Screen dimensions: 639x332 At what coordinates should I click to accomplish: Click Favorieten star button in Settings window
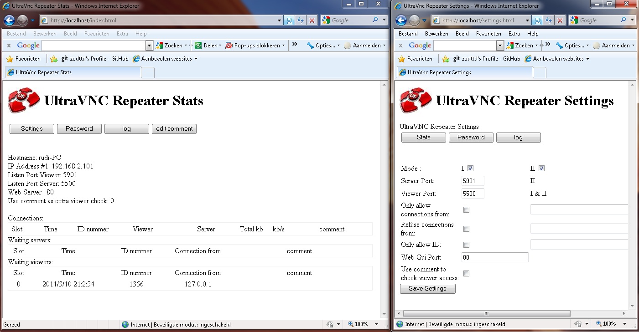click(x=415, y=59)
